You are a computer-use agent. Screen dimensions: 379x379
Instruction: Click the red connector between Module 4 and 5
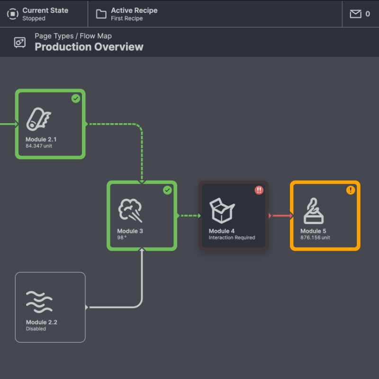coord(281,216)
